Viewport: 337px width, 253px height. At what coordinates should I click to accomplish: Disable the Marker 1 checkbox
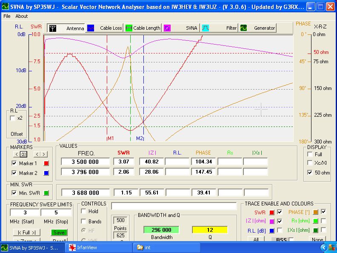[x=14, y=163]
